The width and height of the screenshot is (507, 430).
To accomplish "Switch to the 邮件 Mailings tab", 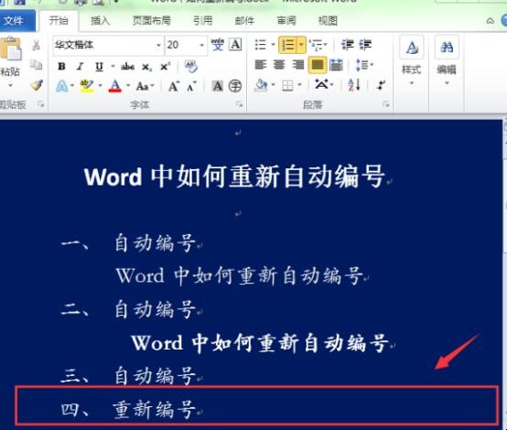I will 244,21.
